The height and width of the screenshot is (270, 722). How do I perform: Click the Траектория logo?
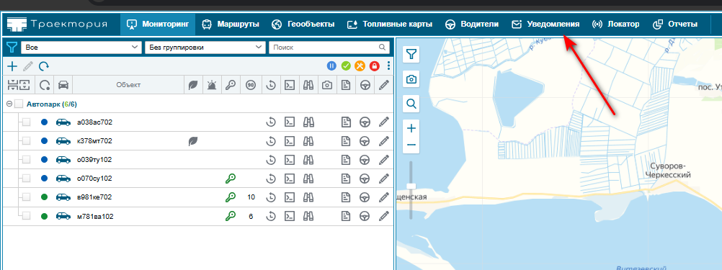tap(57, 24)
